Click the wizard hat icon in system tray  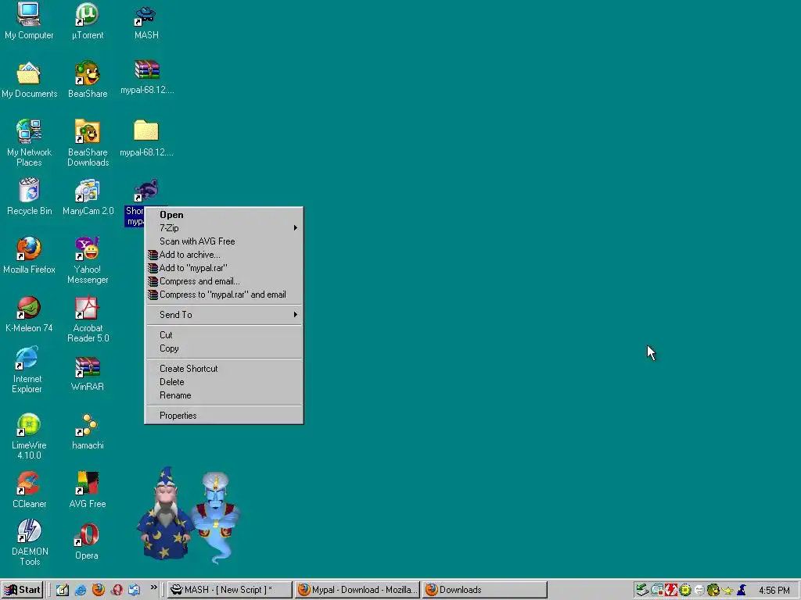(742, 590)
